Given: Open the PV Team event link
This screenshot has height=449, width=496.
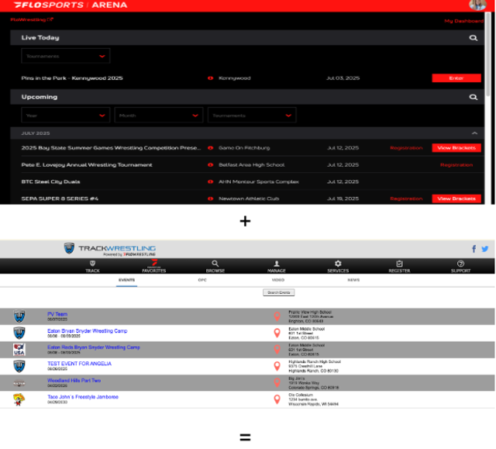Looking at the screenshot, I should click(x=57, y=314).
